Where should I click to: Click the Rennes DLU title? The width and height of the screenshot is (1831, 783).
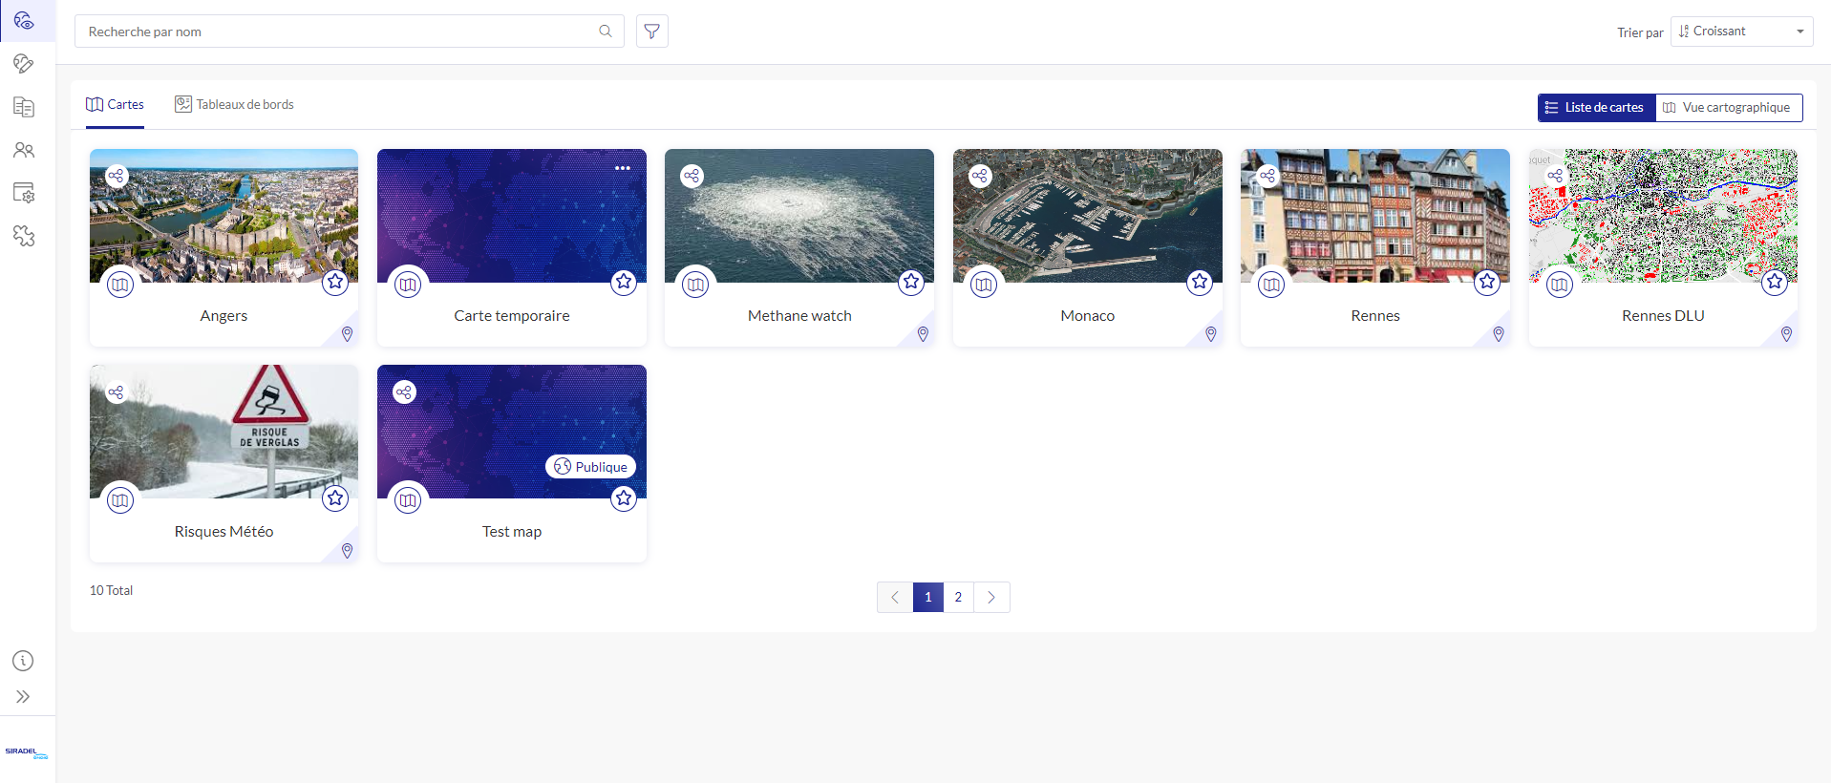[1663, 316]
